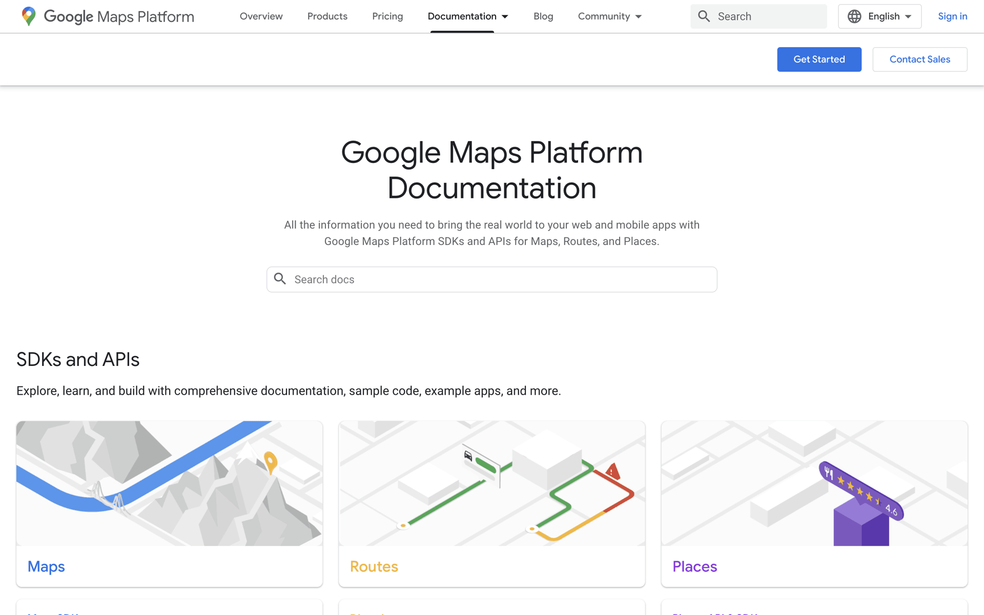Open the Overview nav item
This screenshot has height=615, width=984.
261,16
